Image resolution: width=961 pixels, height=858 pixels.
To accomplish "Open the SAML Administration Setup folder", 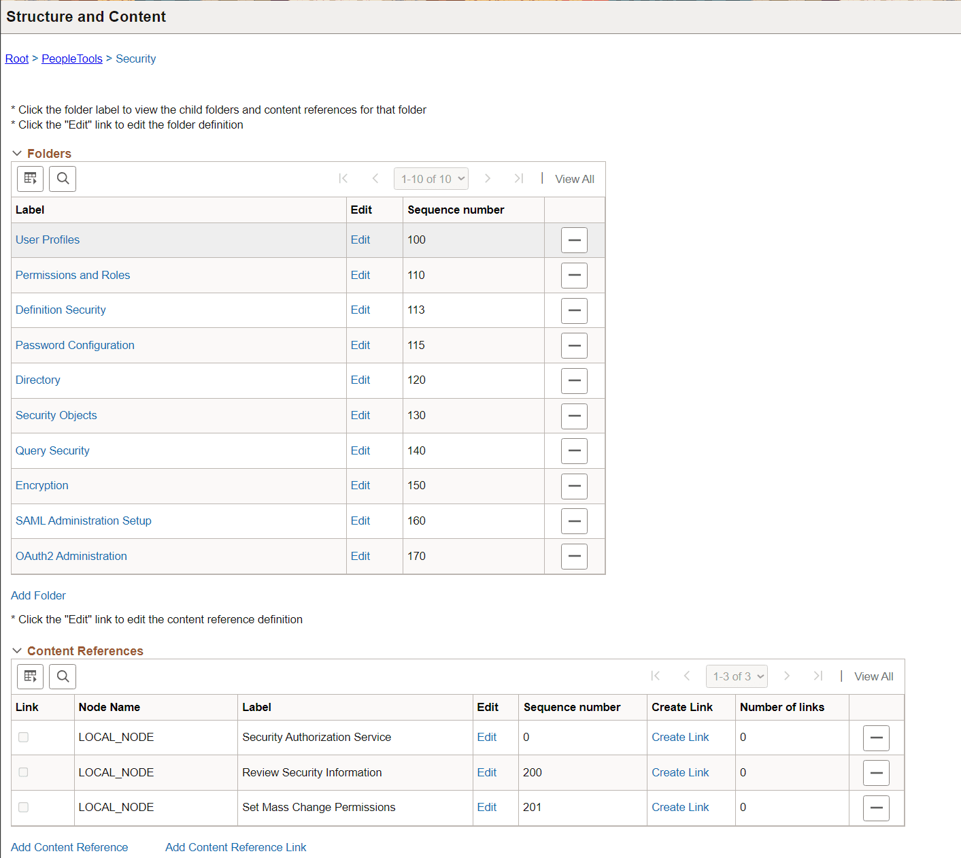I will 84,521.
